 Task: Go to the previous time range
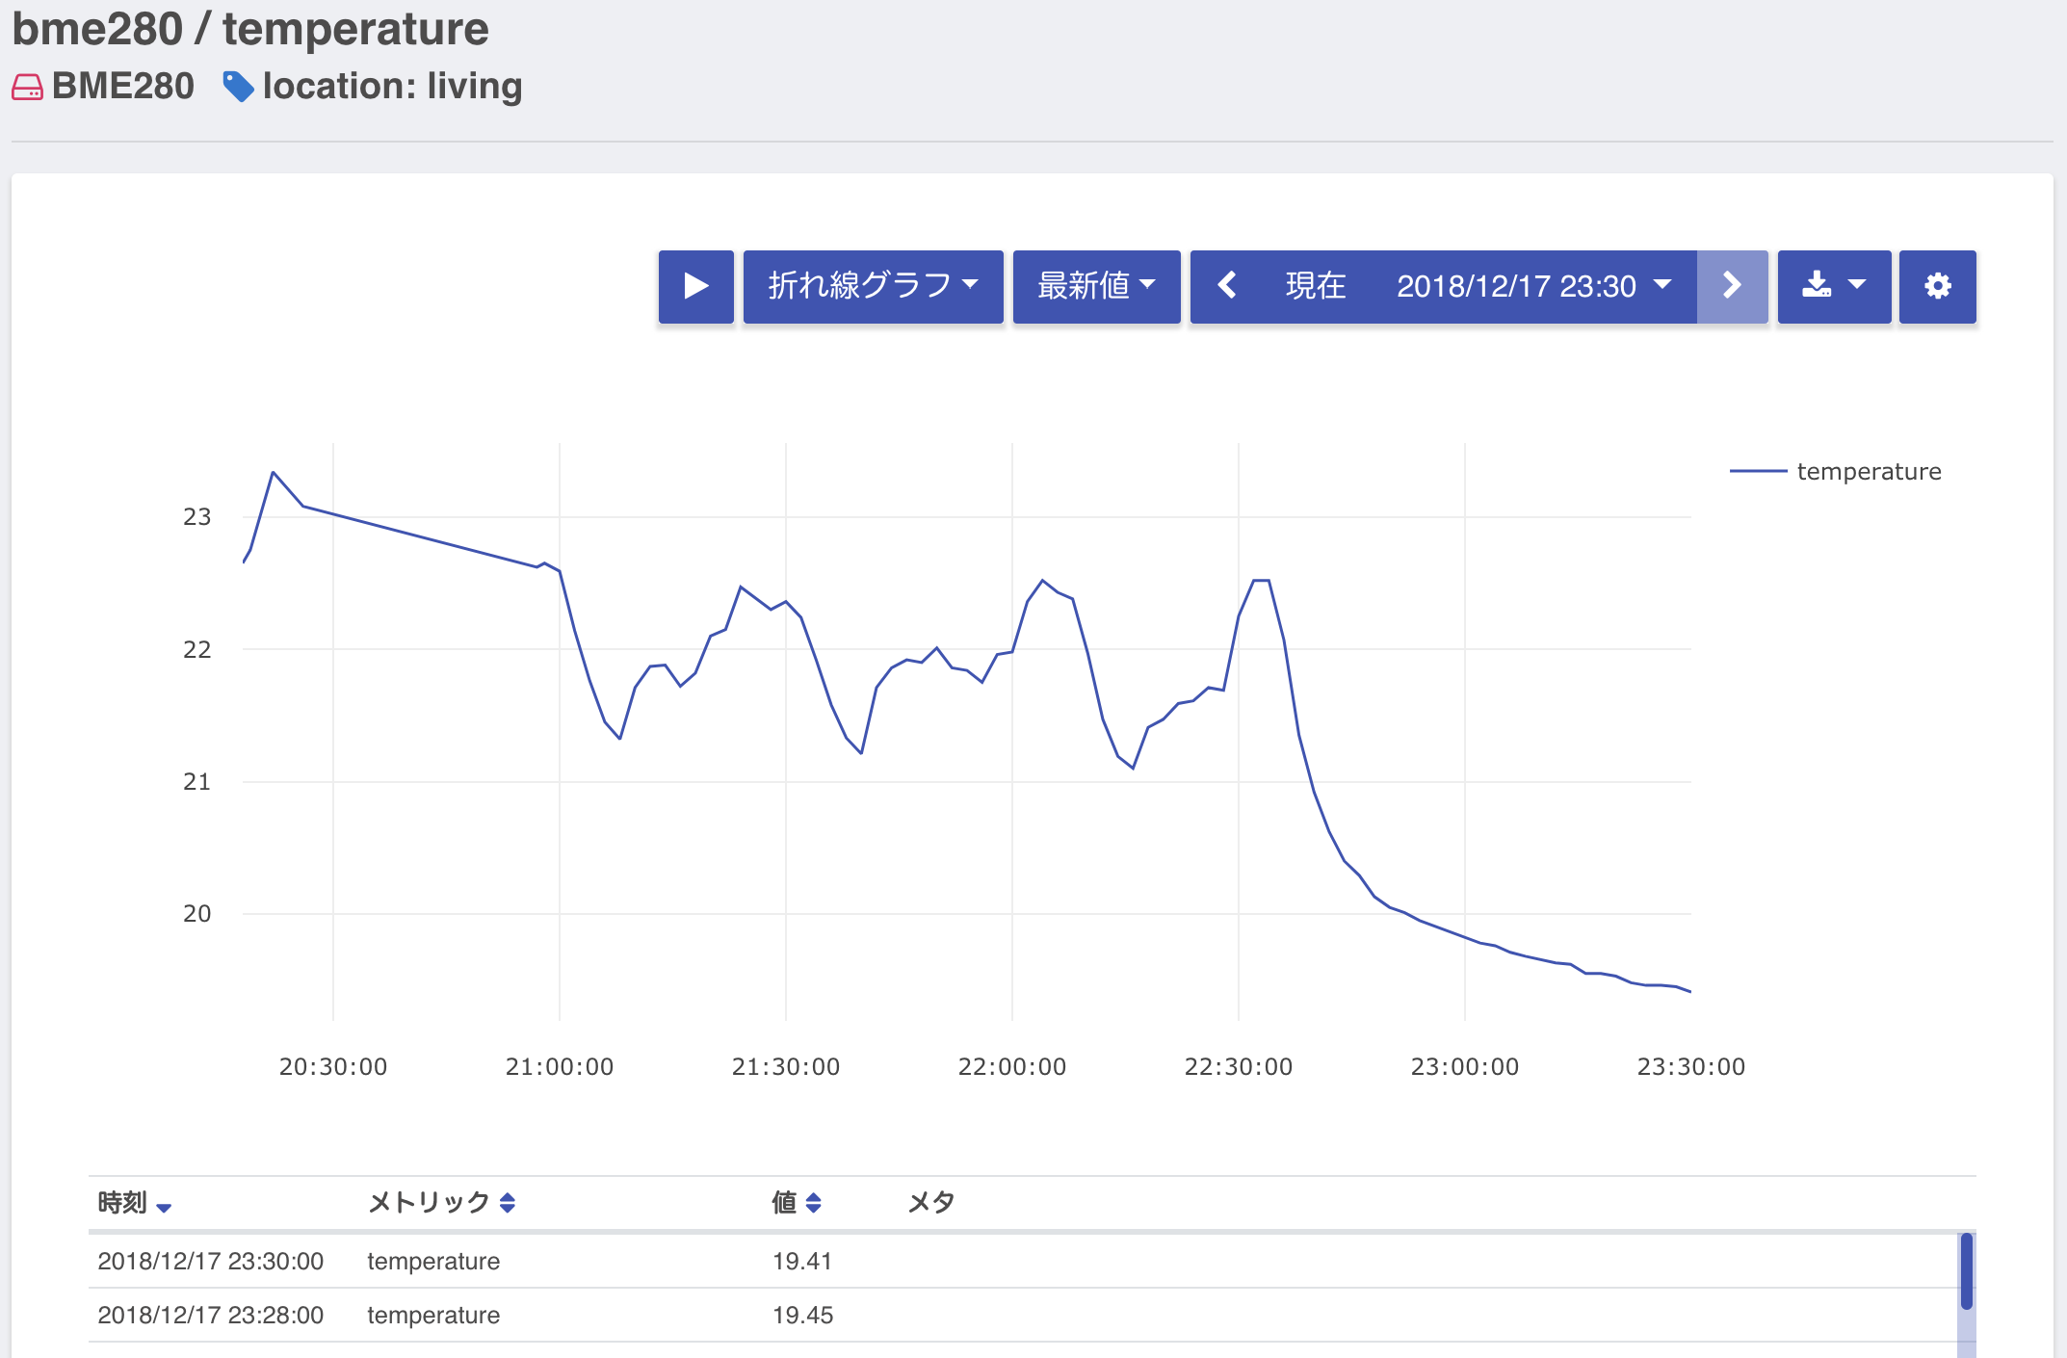click(1226, 286)
